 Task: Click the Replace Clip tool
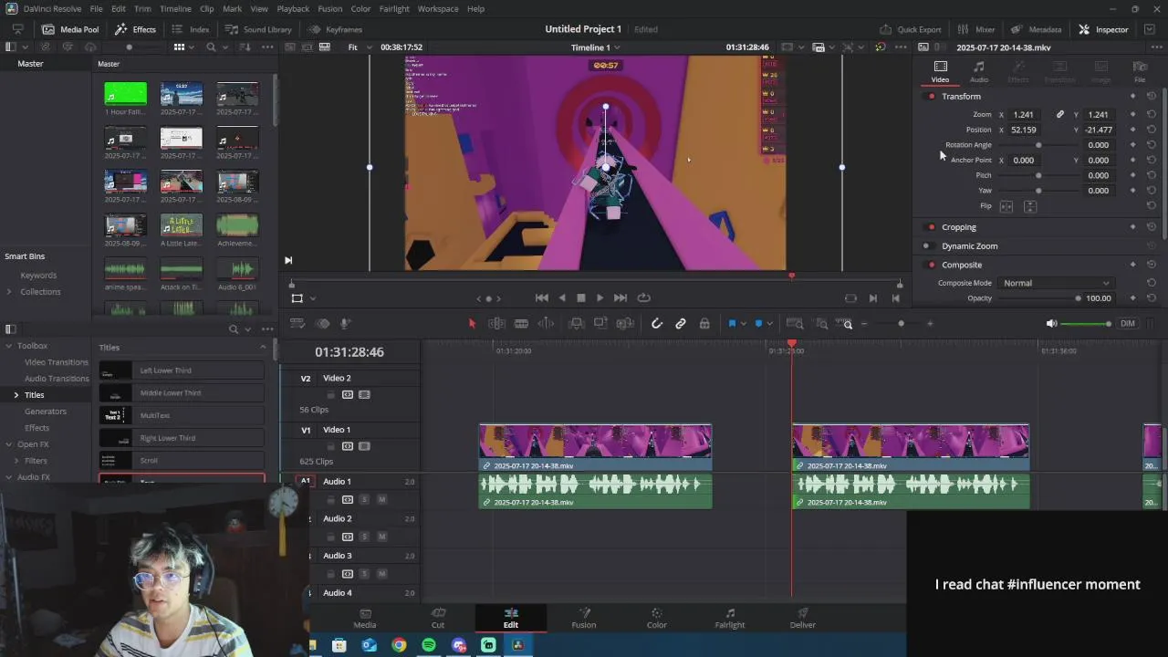[625, 324]
